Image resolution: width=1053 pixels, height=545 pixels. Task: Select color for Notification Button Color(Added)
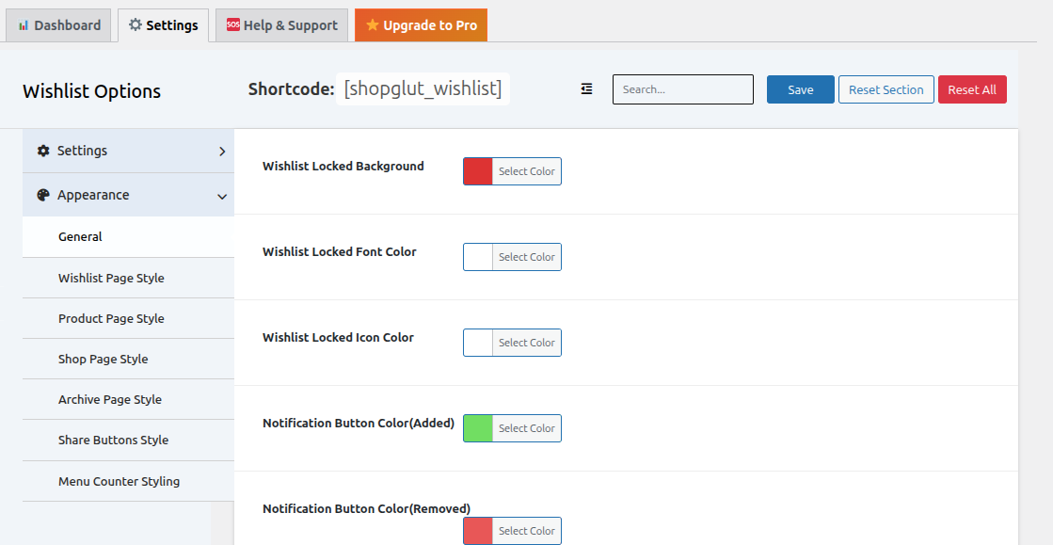pos(513,428)
